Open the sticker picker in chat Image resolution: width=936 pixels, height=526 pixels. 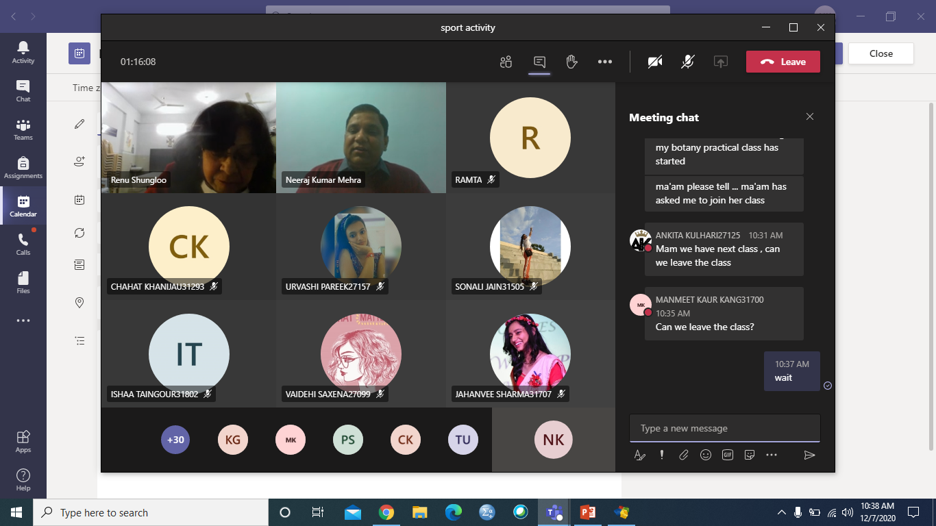(x=749, y=455)
